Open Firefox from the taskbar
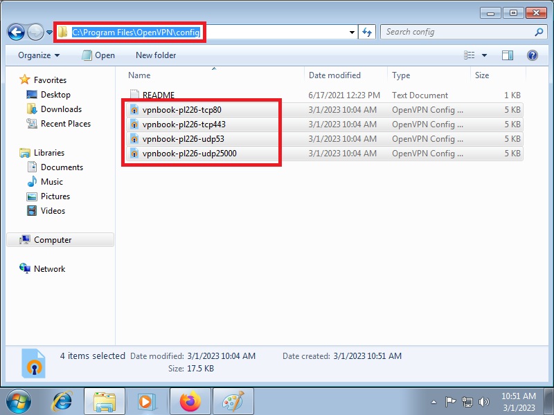Viewport: 554px width, 415px height. pos(189,400)
